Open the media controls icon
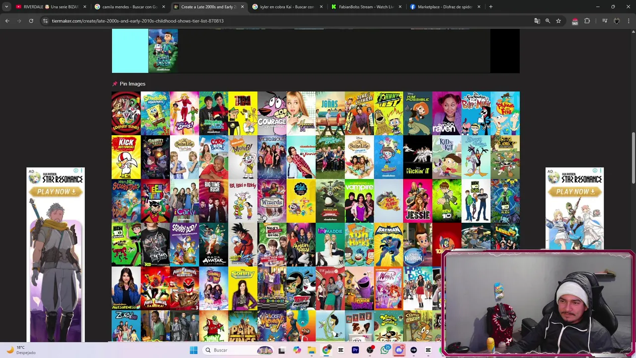This screenshot has height=358, width=636. pyautogui.click(x=605, y=21)
